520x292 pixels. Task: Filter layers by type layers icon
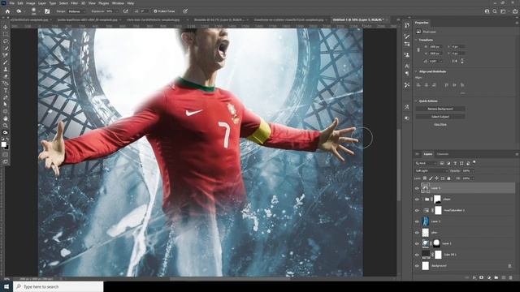point(455,163)
